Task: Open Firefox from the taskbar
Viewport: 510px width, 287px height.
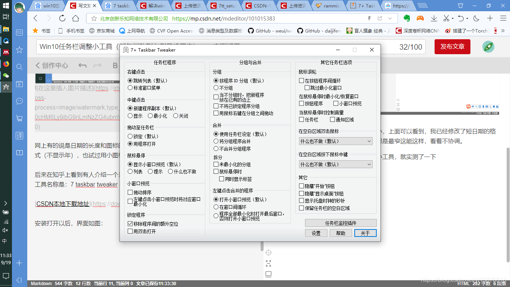Action: 6,64
